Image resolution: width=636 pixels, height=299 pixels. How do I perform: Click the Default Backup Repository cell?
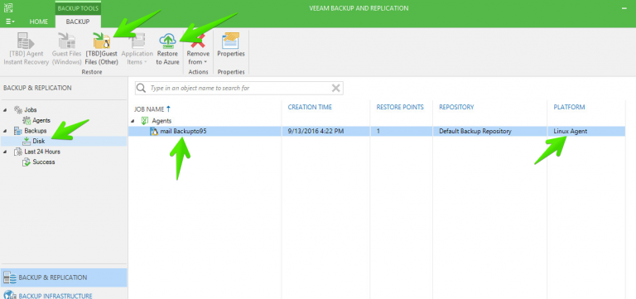coord(475,131)
